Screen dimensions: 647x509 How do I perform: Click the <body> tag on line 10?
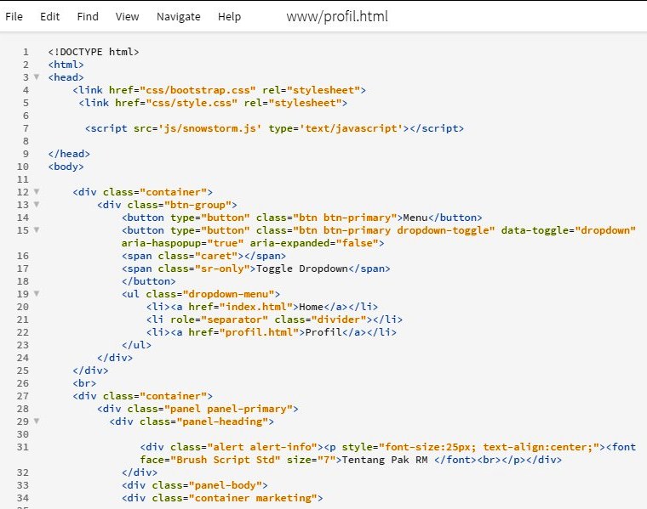(66, 167)
